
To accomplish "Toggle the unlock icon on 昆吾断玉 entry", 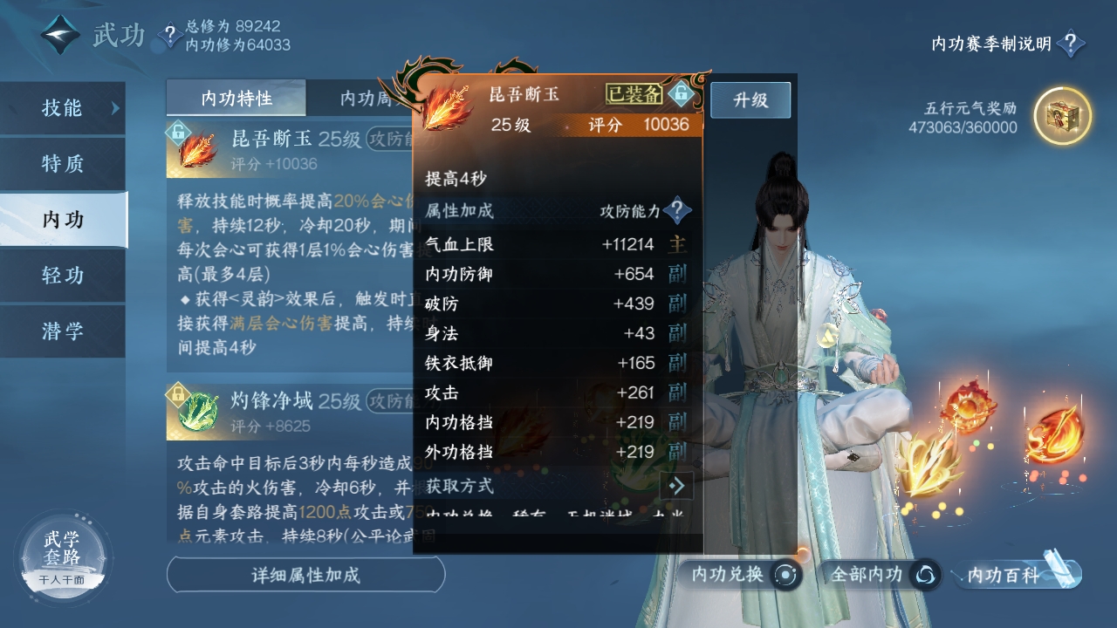I will coord(177,132).
